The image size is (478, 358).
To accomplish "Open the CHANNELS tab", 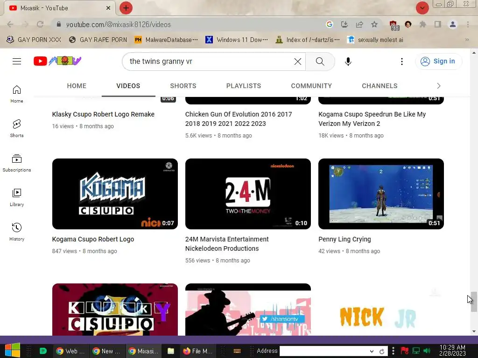I will click(x=380, y=86).
